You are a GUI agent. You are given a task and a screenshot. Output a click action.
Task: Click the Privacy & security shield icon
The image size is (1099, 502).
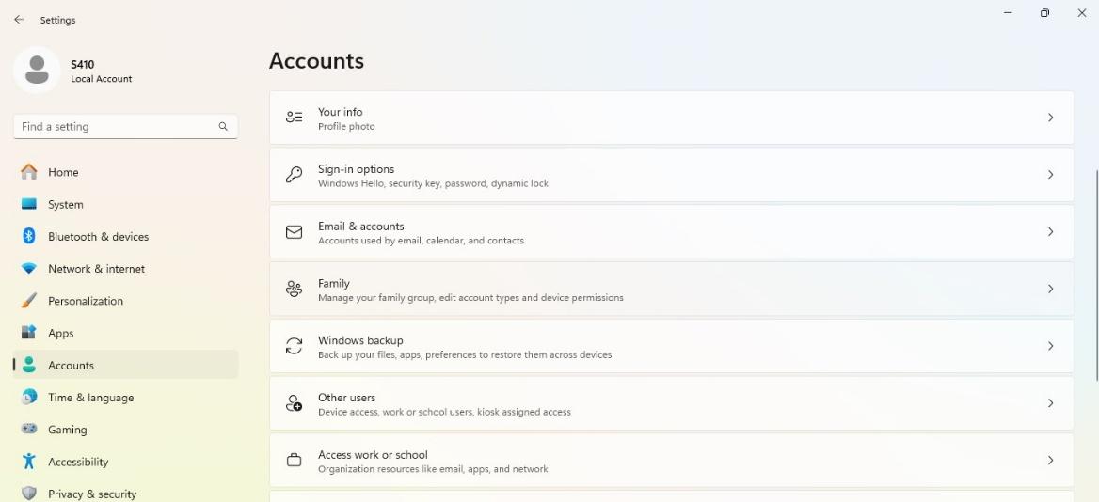(x=29, y=494)
